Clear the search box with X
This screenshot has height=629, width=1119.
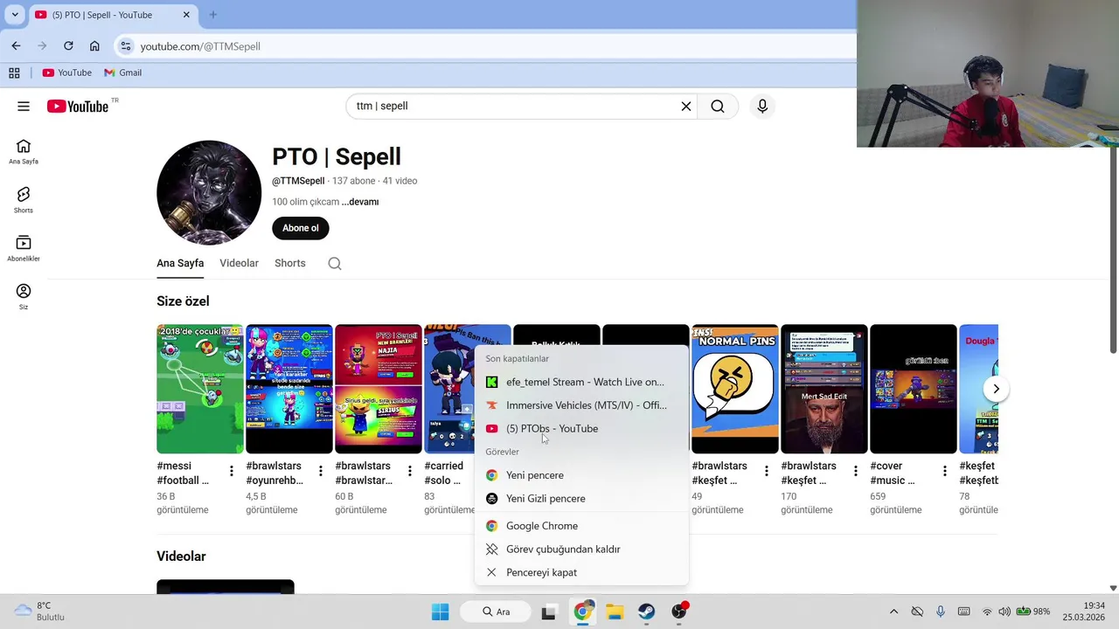pyautogui.click(x=686, y=107)
